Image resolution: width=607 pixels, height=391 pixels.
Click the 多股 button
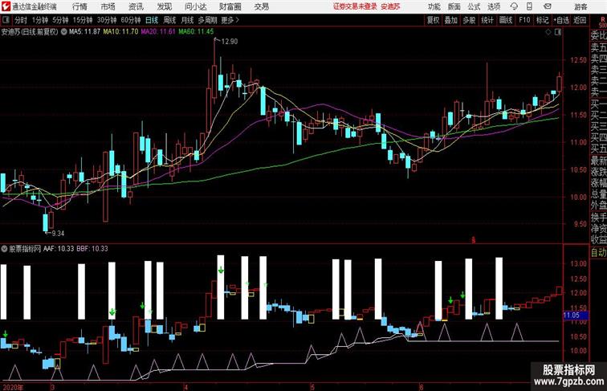469,20
